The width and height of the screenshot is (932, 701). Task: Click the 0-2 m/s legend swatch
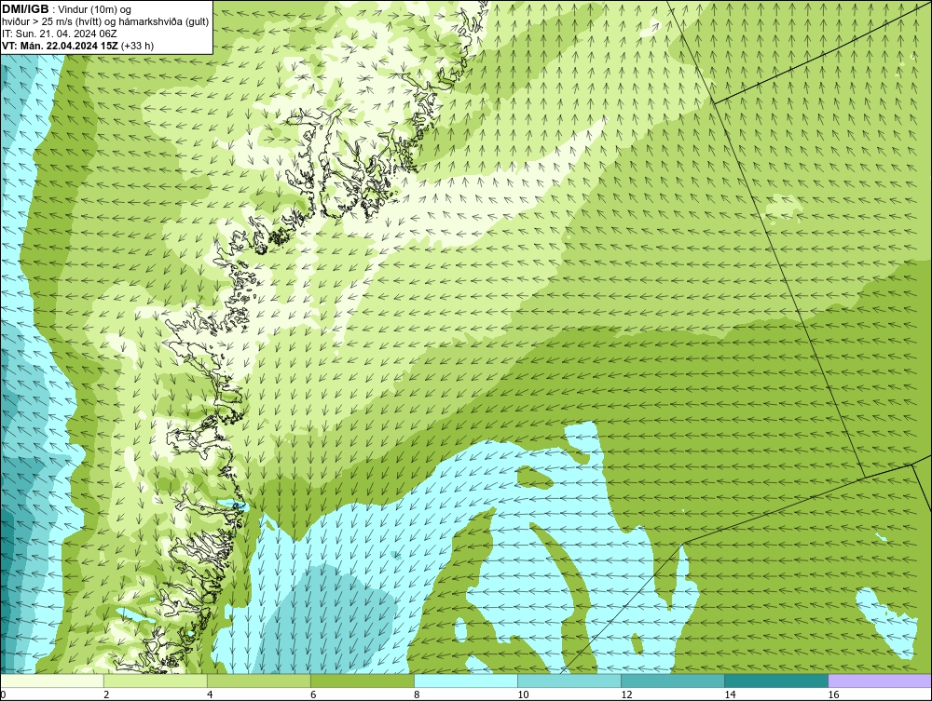click(52, 681)
